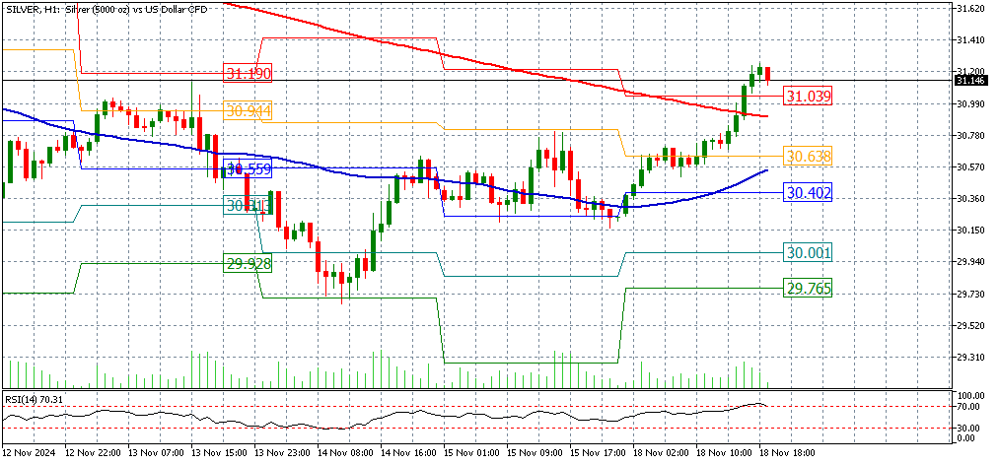This screenshot has width=999, height=464.
Task: Click the 13 Nov 15:00 time label
Action: pos(219,452)
